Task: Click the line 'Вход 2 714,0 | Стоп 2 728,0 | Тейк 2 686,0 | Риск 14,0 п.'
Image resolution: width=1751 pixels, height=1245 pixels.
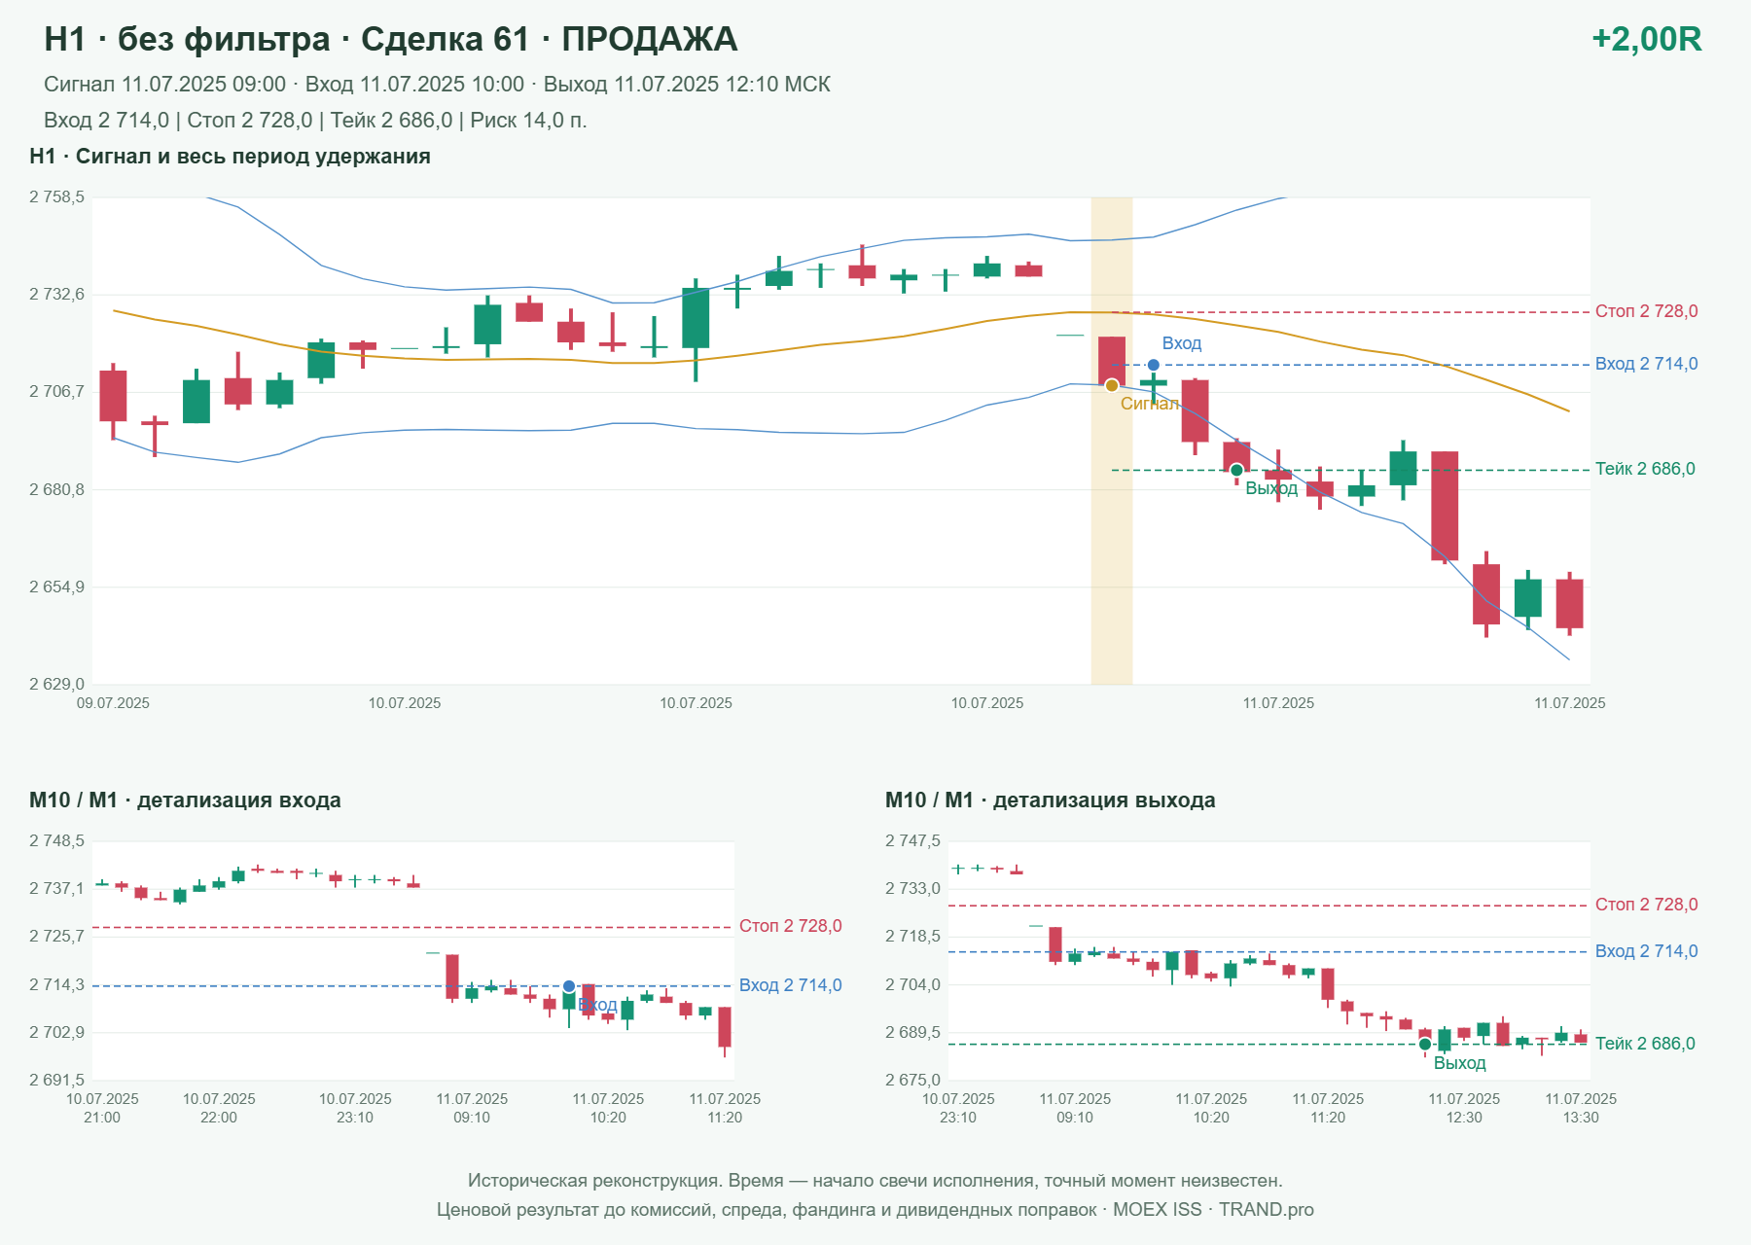Action: 315,121
